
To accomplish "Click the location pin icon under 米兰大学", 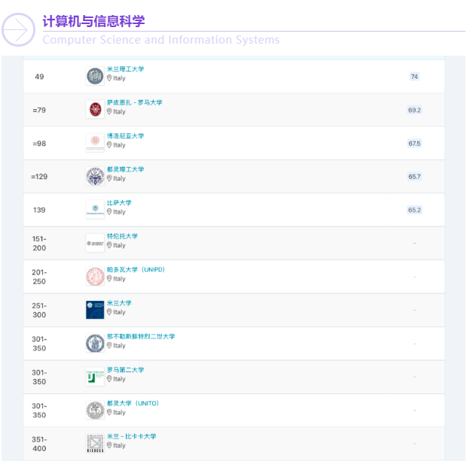I will pos(109,311).
